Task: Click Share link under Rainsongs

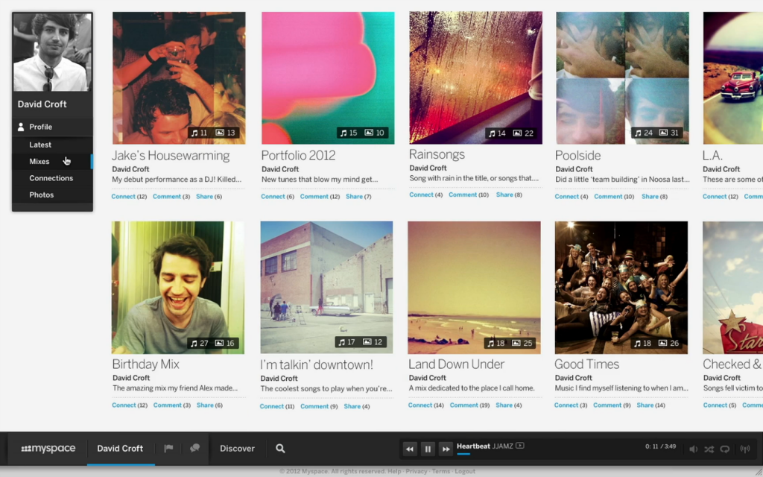Action: click(504, 195)
